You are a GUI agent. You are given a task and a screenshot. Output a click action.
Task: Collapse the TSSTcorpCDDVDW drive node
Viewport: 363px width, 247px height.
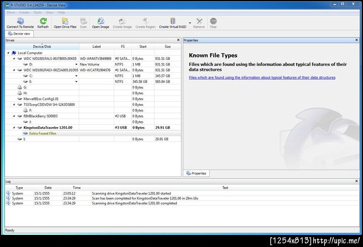tap(14, 105)
